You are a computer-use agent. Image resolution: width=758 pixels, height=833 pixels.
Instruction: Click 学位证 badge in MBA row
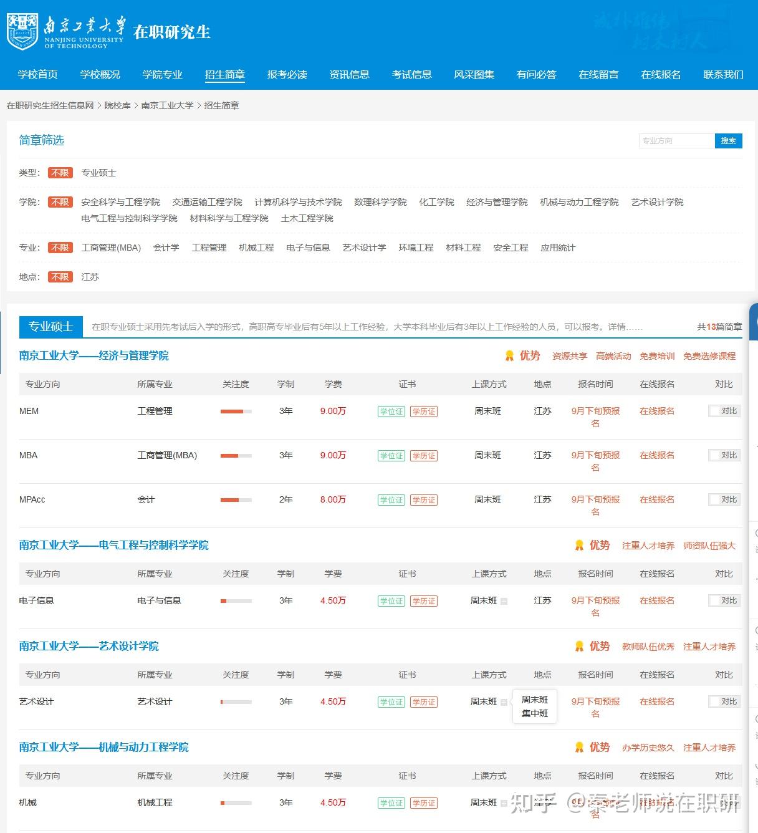(391, 456)
